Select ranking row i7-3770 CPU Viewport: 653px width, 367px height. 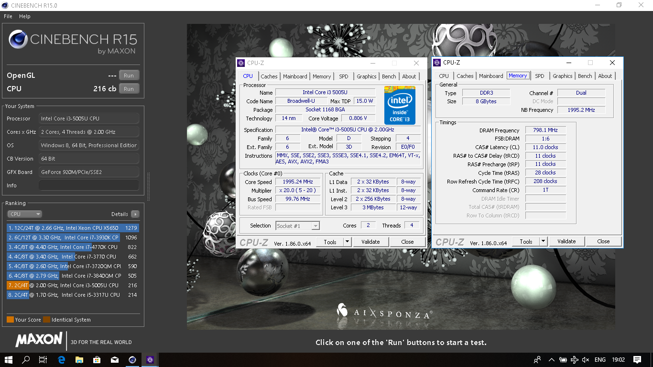(73, 257)
